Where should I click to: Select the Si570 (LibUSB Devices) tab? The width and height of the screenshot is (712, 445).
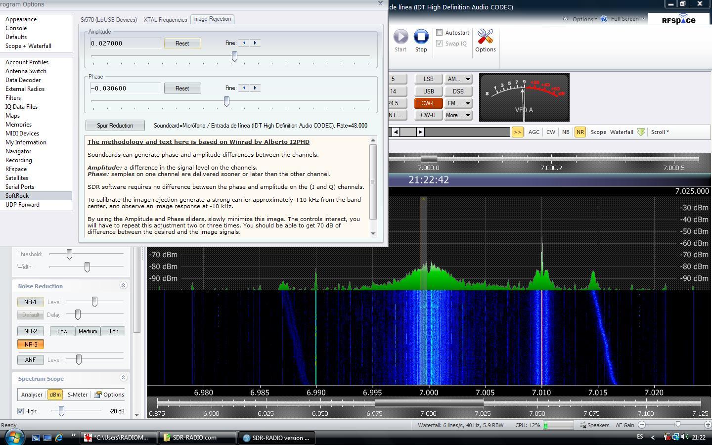(109, 19)
